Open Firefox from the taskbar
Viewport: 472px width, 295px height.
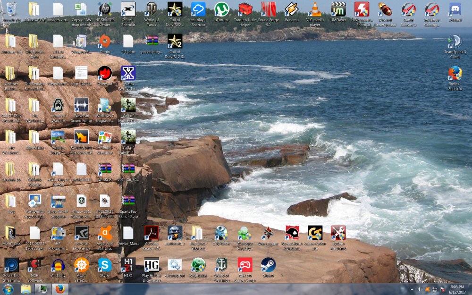coord(61,289)
